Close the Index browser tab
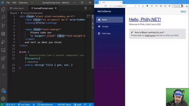 tap(121, 2)
